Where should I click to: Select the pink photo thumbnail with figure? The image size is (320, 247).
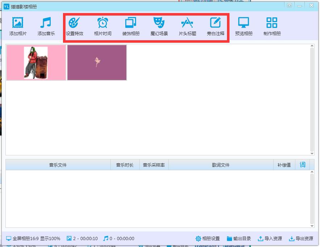click(36, 62)
